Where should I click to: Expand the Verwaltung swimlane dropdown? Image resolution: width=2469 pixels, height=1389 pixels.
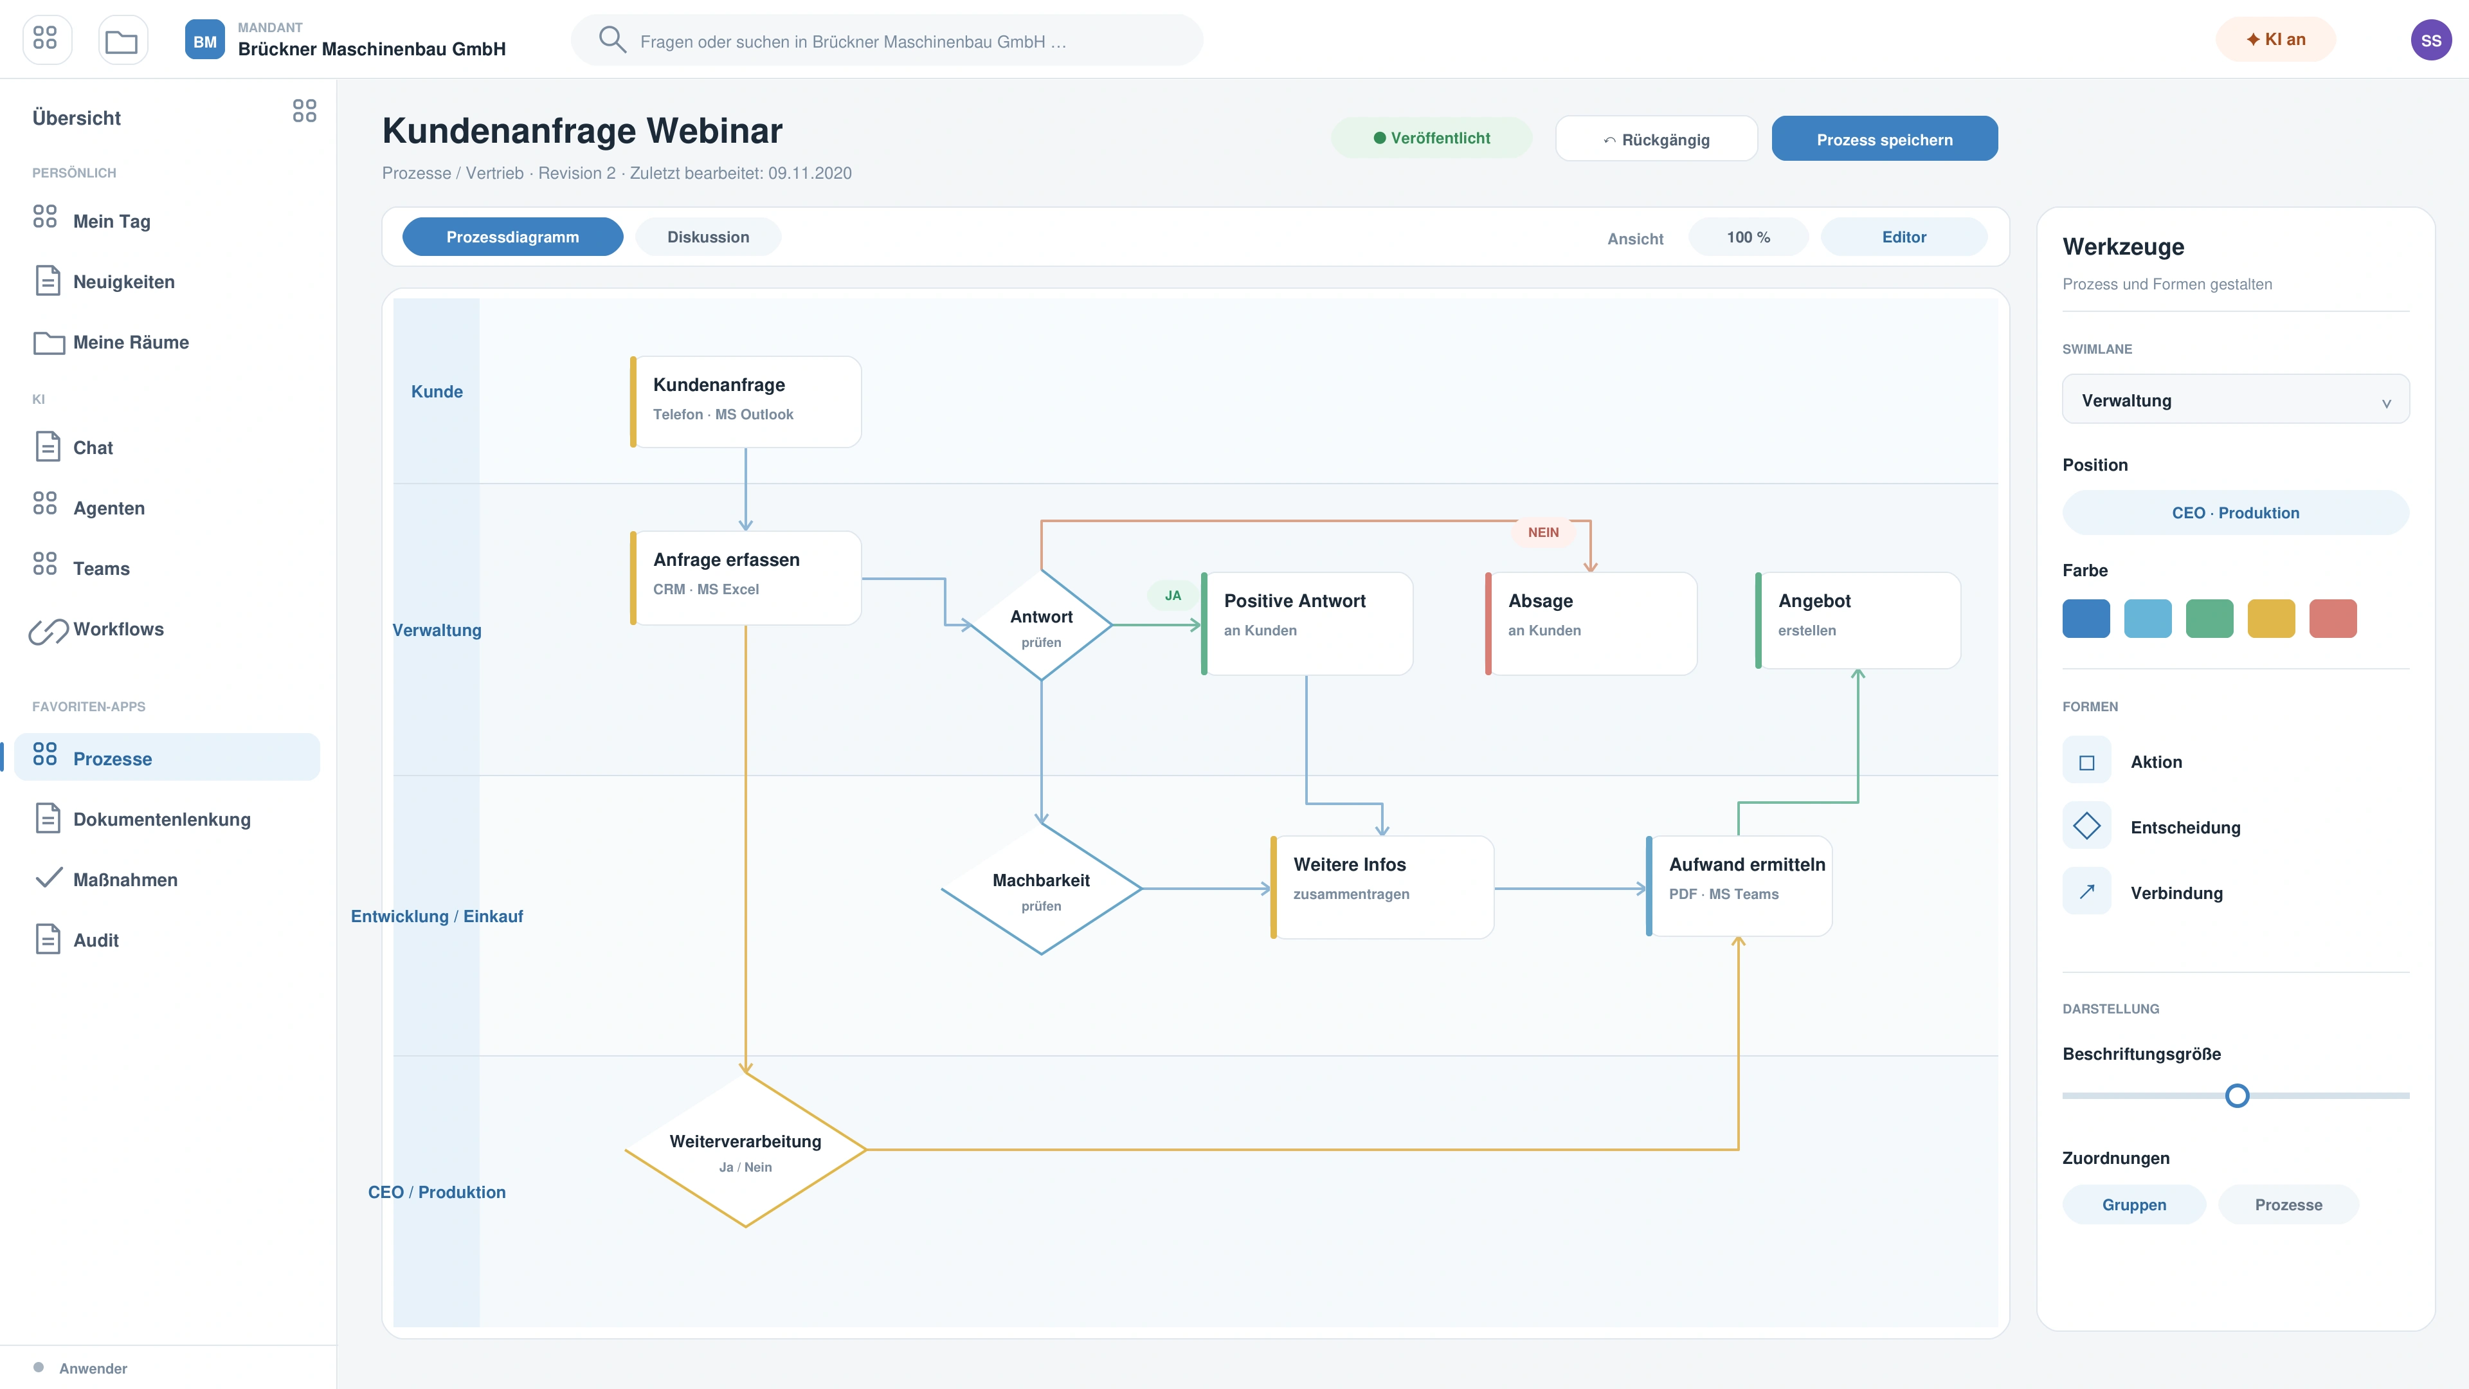click(x=2235, y=400)
